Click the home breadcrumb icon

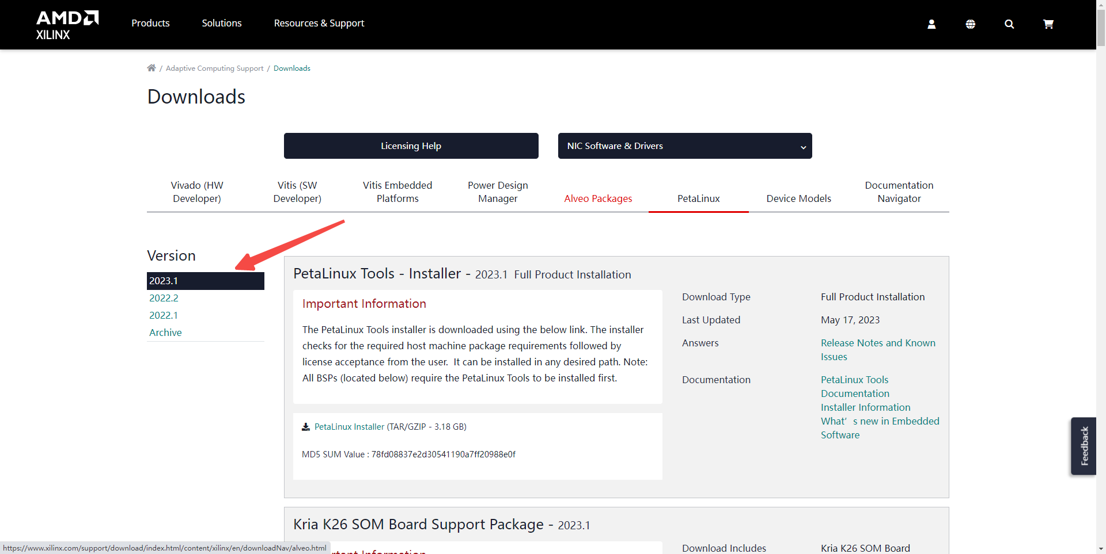151,68
